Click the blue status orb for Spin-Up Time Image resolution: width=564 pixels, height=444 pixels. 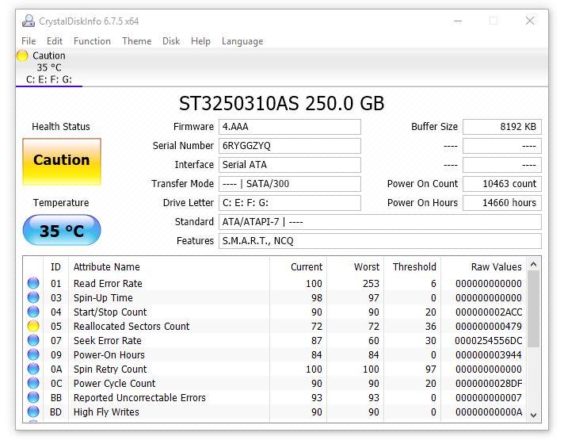click(33, 297)
